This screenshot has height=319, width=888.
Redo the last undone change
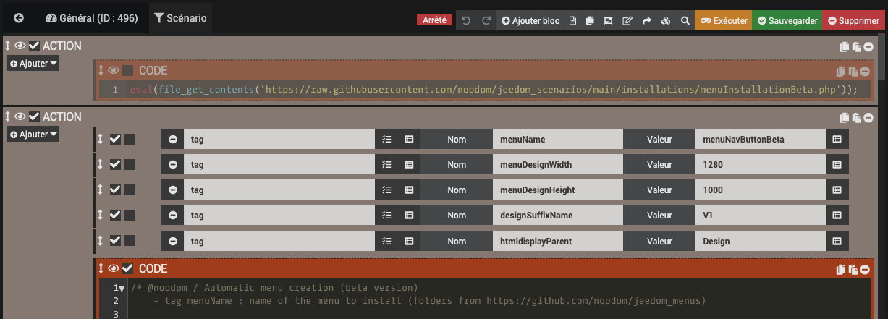[x=486, y=21]
